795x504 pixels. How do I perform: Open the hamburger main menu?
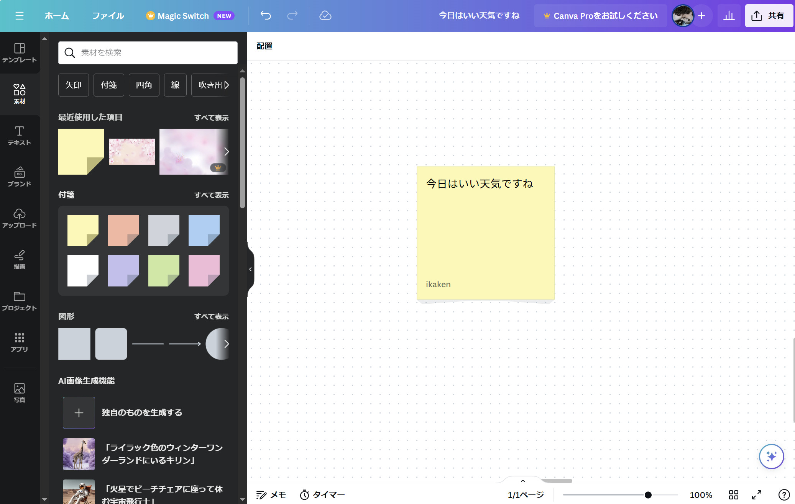pos(20,16)
